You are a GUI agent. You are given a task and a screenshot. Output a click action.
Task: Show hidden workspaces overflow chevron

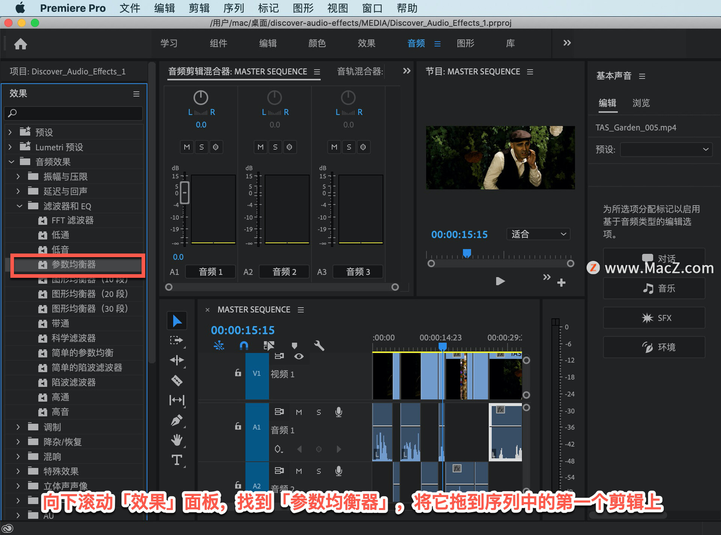567,43
